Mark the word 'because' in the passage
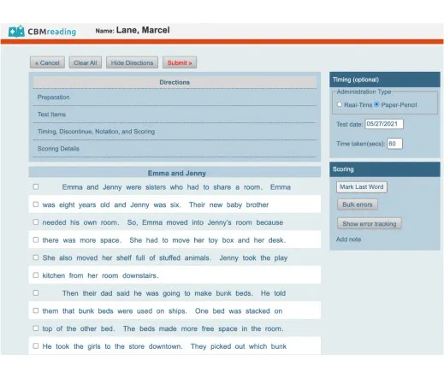The height and width of the screenshot is (378, 444). pyautogui.click(x=269, y=222)
